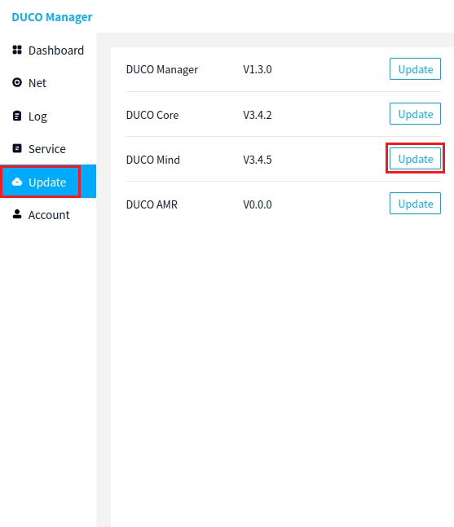Open the Log page label
Viewport: 454px width, 527px height.
(37, 116)
